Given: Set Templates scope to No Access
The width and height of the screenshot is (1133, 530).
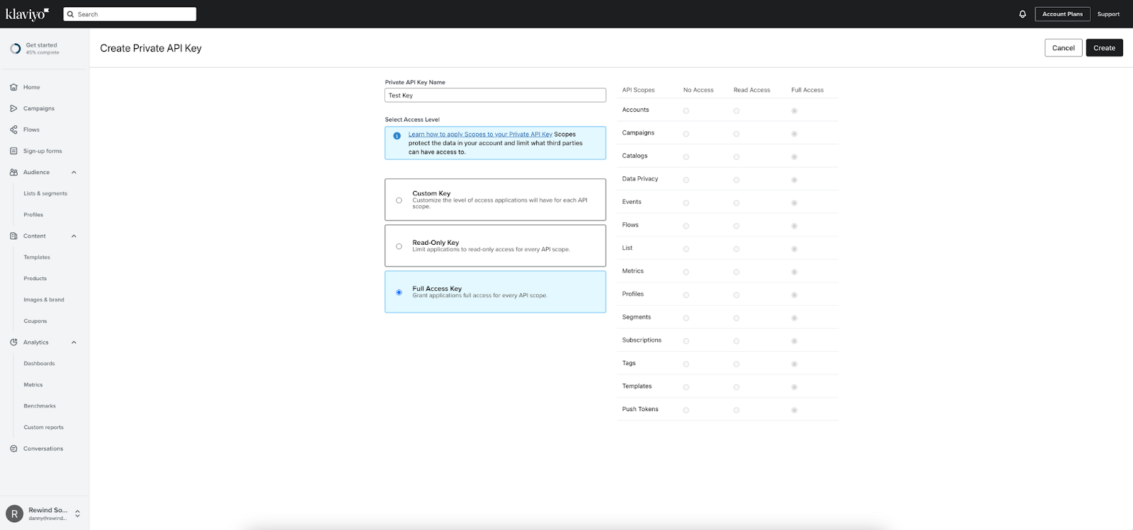Looking at the screenshot, I should coord(686,387).
